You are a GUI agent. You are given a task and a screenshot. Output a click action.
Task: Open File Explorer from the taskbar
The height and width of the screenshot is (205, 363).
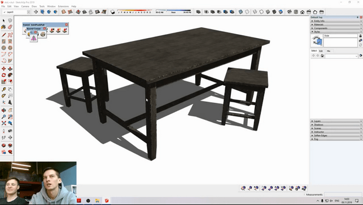[97, 200]
